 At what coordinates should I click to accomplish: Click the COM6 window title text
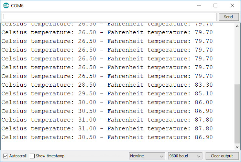(x=17, y=6)
